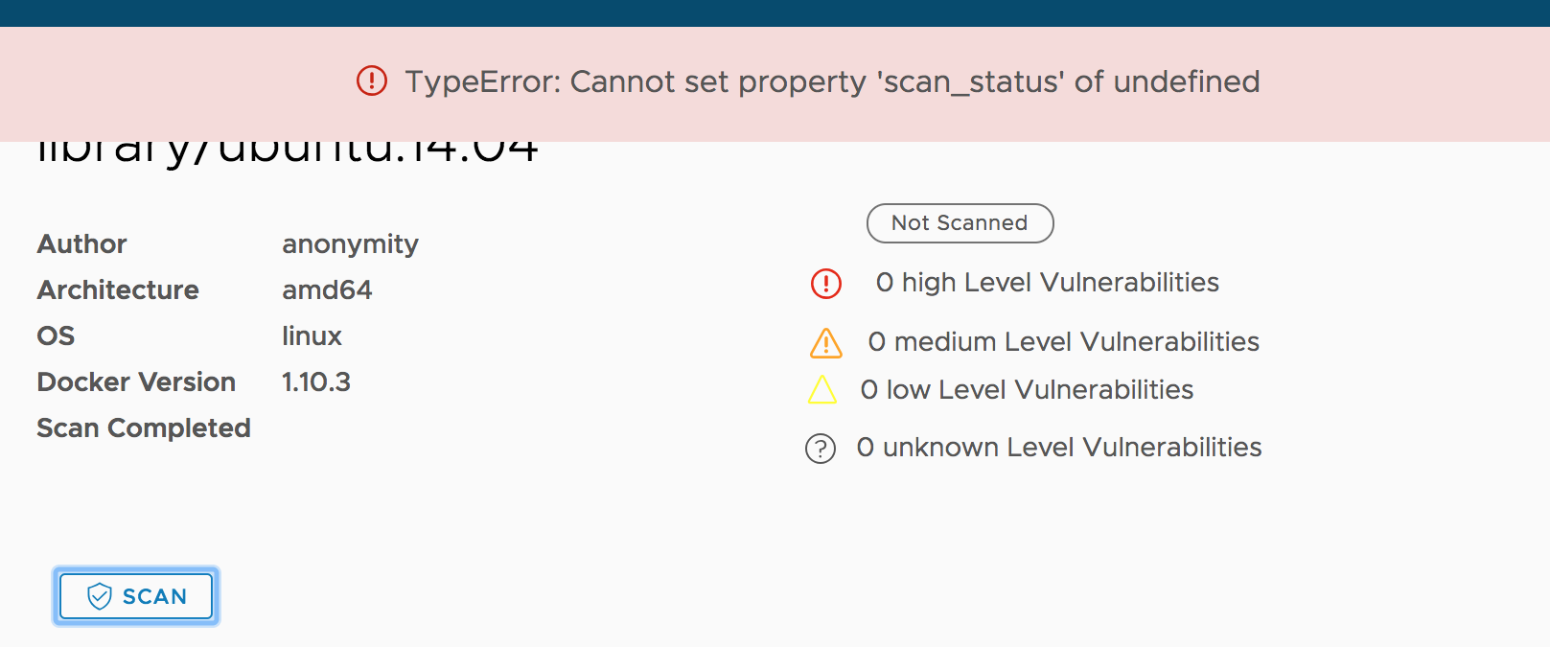This screenshot has width=1550, height=647.
Task: Click the unknown vulnerabilities question mark icon
Action: [x=820, y=449]
